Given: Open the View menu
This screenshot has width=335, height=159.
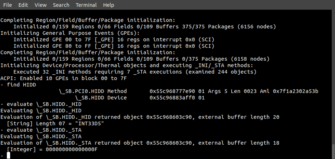Looking at the screenshot, I should (x=41, y=5).
